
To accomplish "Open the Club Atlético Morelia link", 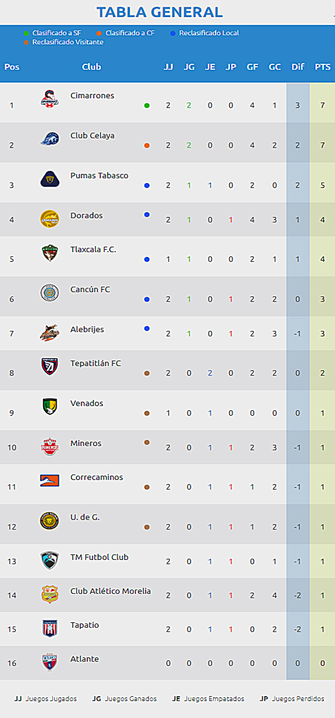I will pyautogui.click(x=111, y=591).
